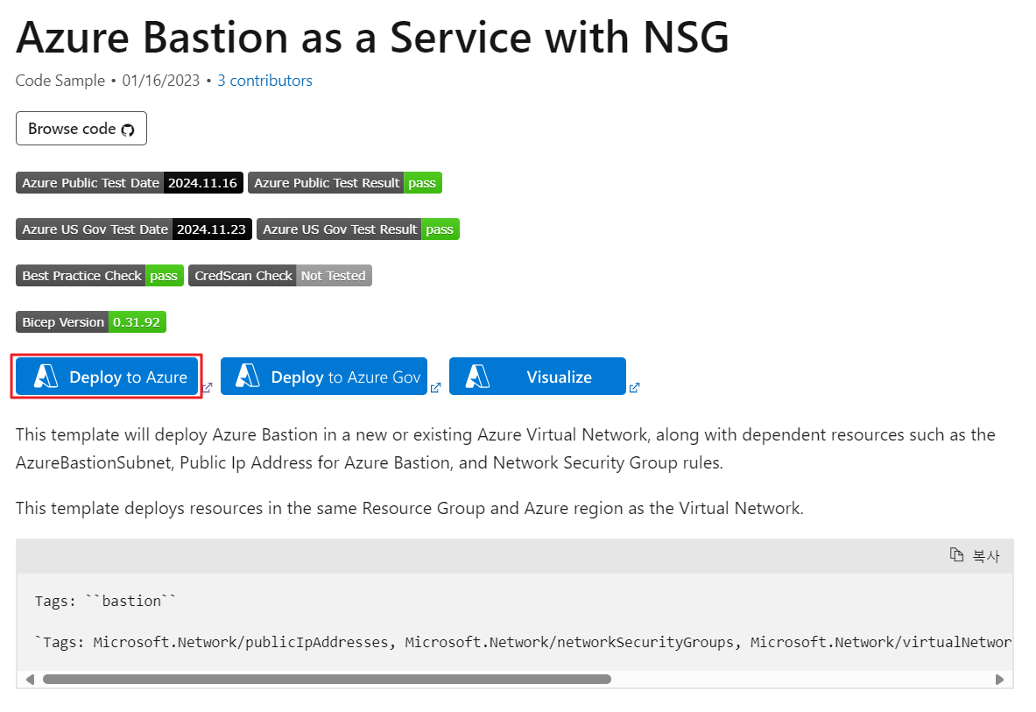Click the Deploy to Azure Gov button
Image resolution: width=1036 pixels, height=712 pixels.
(x=324, y=377)
